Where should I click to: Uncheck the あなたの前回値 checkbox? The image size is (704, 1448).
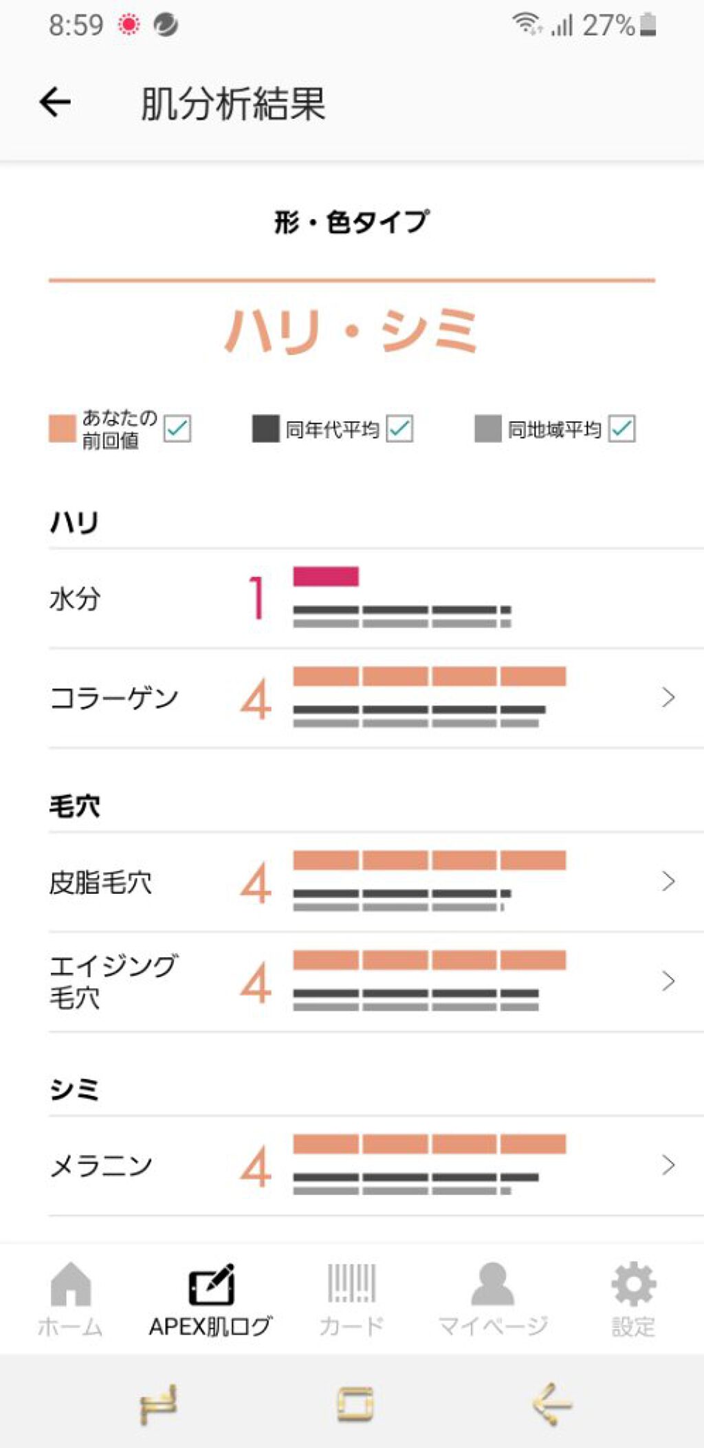177,430
